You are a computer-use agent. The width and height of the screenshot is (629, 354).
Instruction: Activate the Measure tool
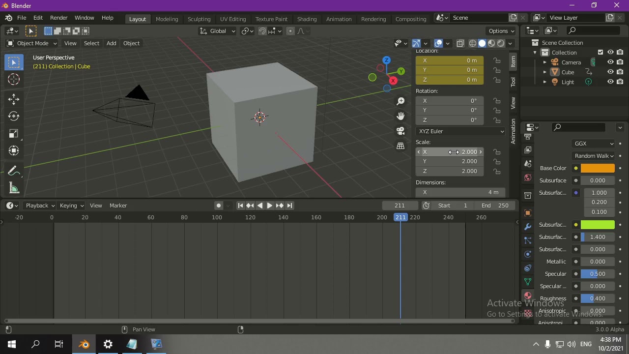pyautogui.click(x=14, y=188)
